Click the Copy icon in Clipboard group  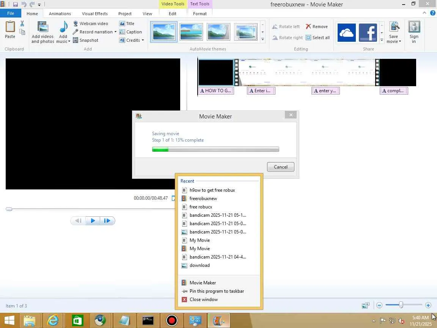(22, 32)
